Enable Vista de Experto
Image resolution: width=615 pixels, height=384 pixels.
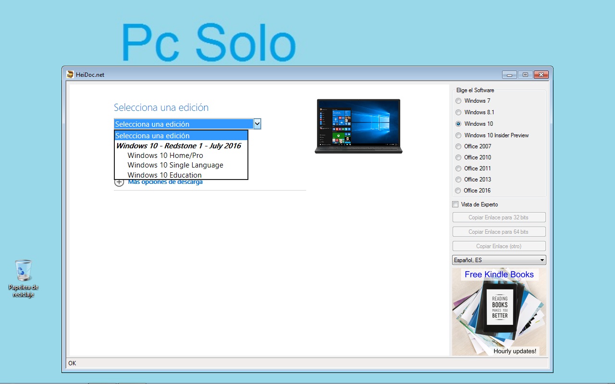click(x=455, y=204)
